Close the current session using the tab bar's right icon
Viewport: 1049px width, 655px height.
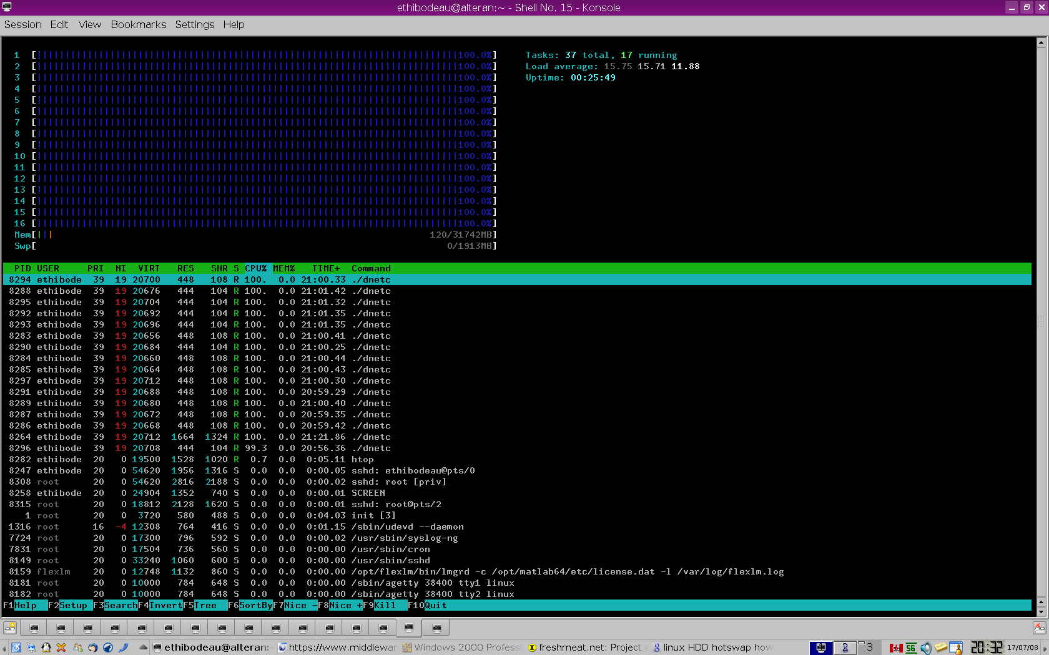click(1039, 628)
